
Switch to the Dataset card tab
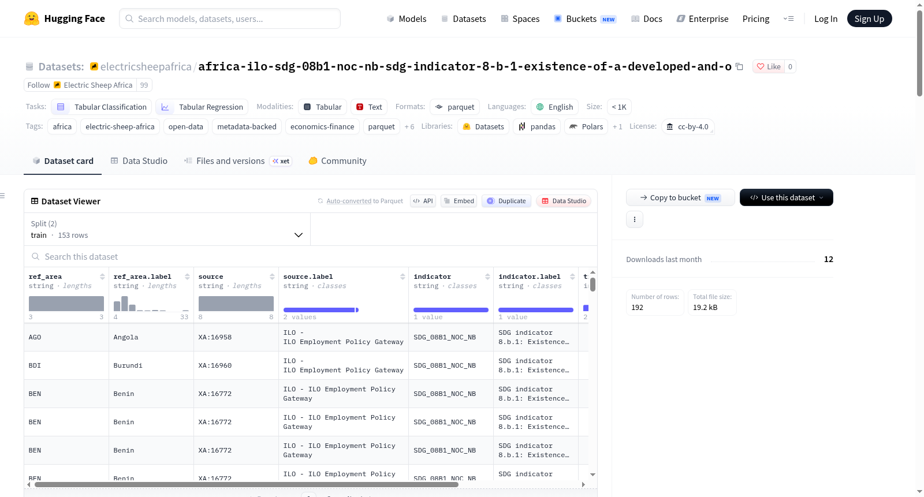click(x=63, y=161)
